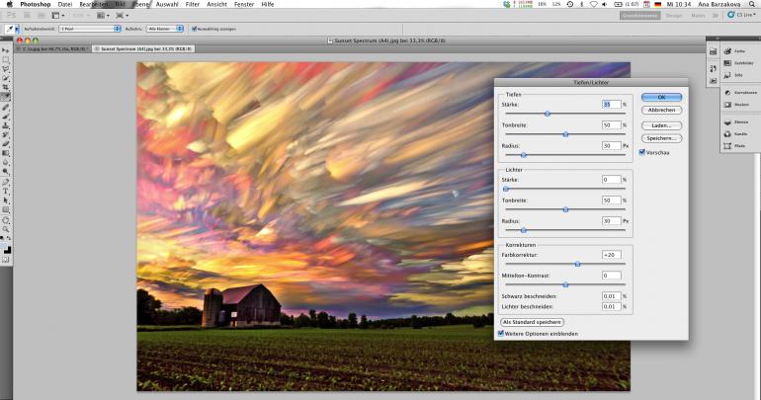Select the Rectangular Marquee tool
This screenshot has width=761, height=400.
coord(5,59)
